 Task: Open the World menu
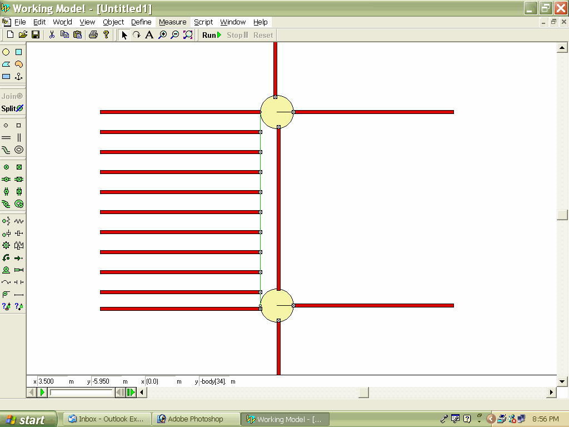pos(62,22)
